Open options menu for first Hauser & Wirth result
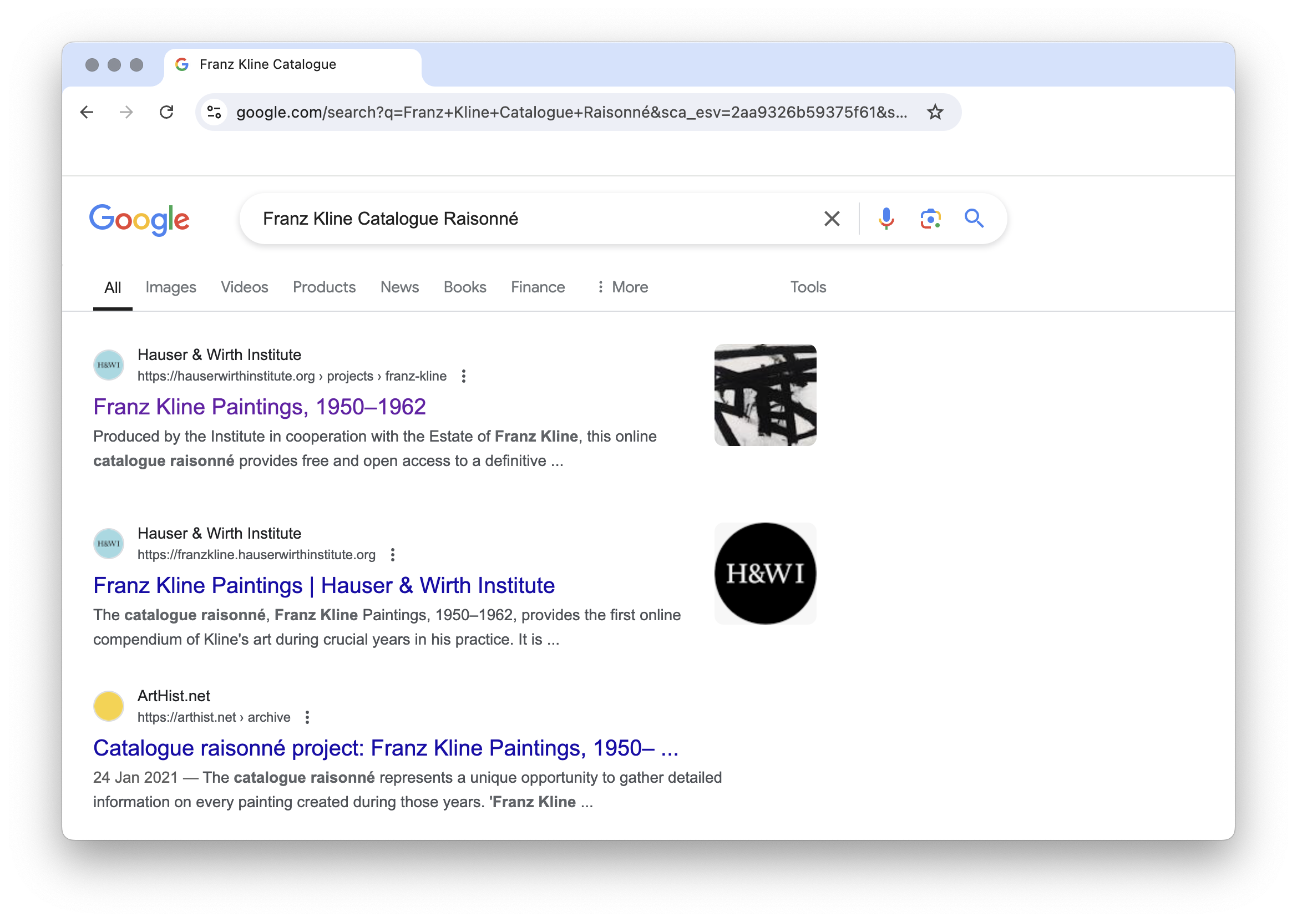The image size is (1297, 922). point(464,376)
